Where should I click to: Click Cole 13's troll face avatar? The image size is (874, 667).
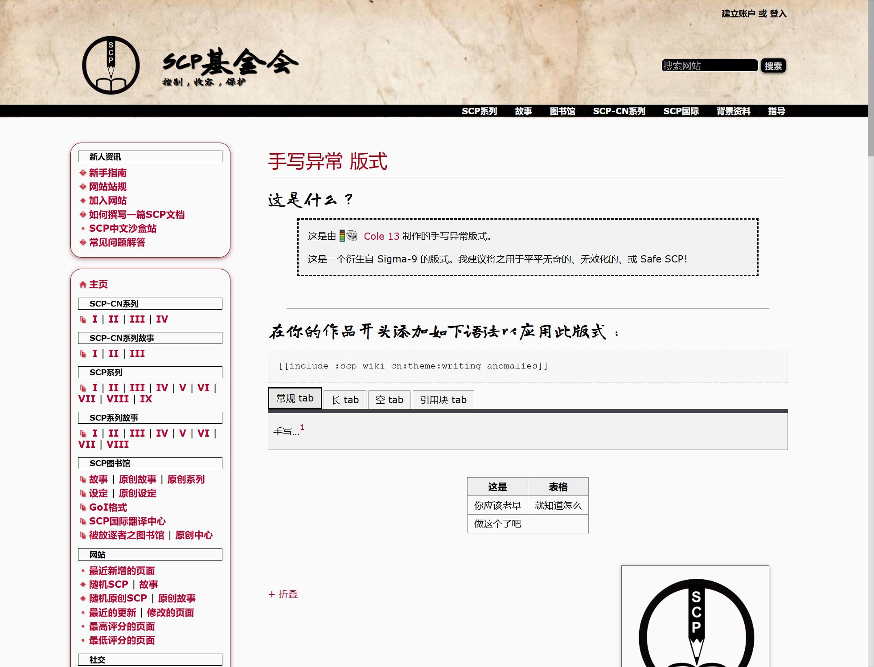pos(352,236)
